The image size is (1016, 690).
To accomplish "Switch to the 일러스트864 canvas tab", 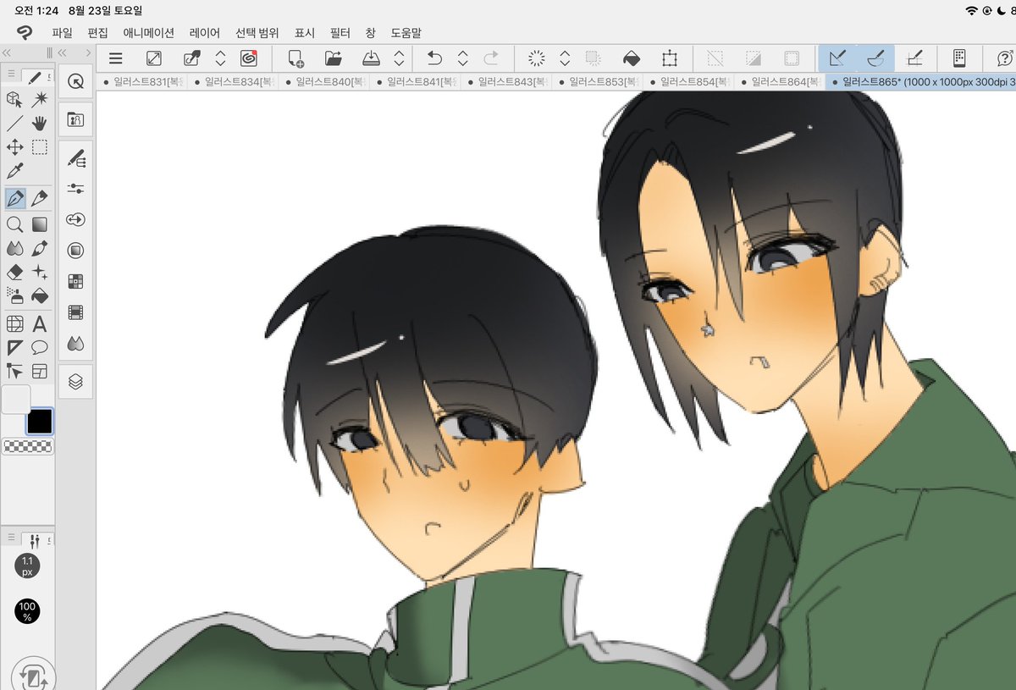I will 779,82.
